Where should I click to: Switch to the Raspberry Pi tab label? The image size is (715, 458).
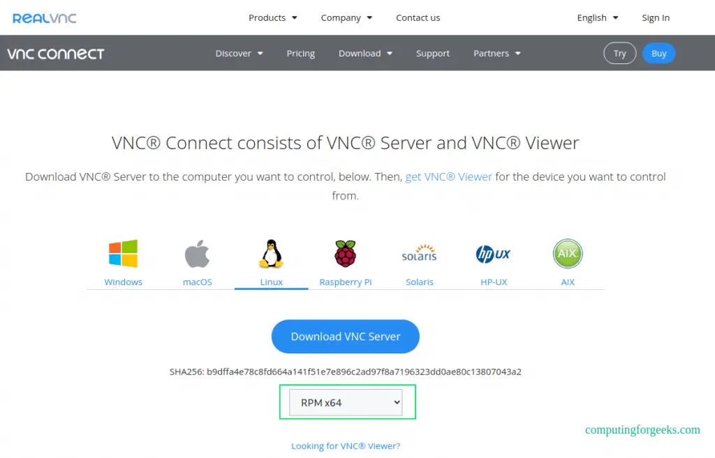pyautogui.click(x=346, y=282)
